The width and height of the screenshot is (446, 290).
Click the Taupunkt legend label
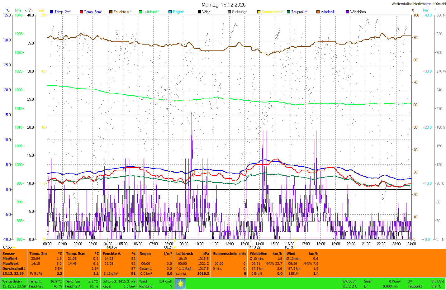point(299,12)
